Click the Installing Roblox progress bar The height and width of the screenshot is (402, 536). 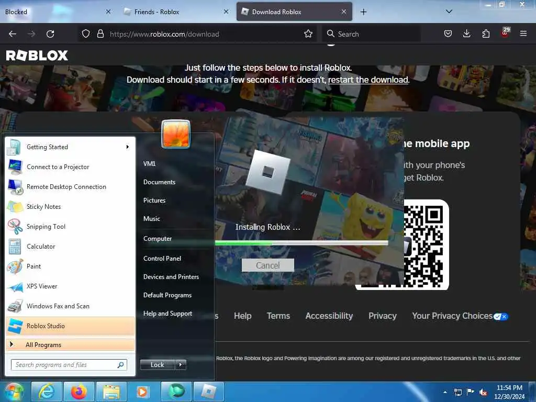point(301,243)
